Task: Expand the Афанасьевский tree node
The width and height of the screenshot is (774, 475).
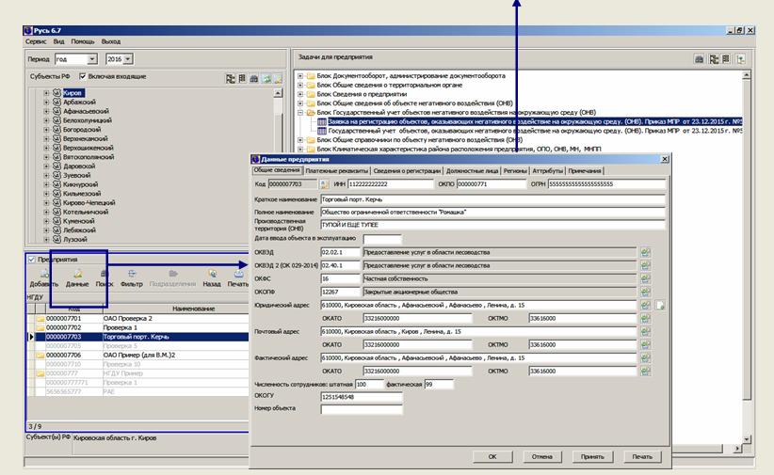Action: point(46,113)
